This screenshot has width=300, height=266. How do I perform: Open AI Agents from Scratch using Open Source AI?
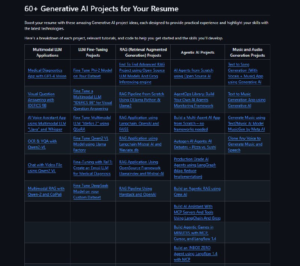[x=193, y=73]
